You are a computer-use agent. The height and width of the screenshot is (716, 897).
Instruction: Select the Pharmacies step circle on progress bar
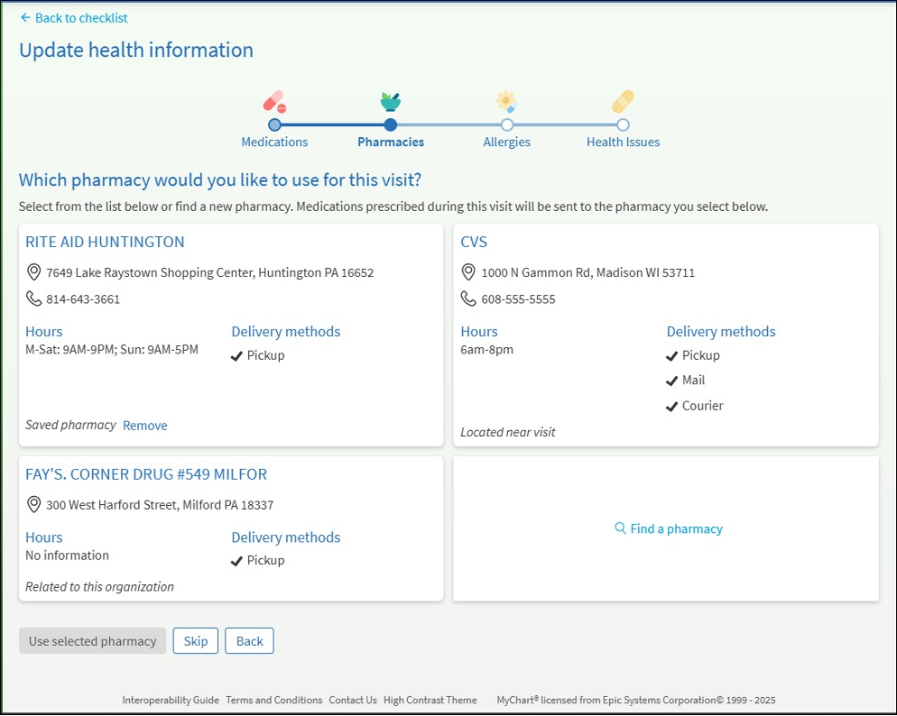click(x=390, y=125)
